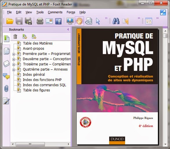170x149 pixels.
Task: Open the Comments menu
Action: click(55, 12)
